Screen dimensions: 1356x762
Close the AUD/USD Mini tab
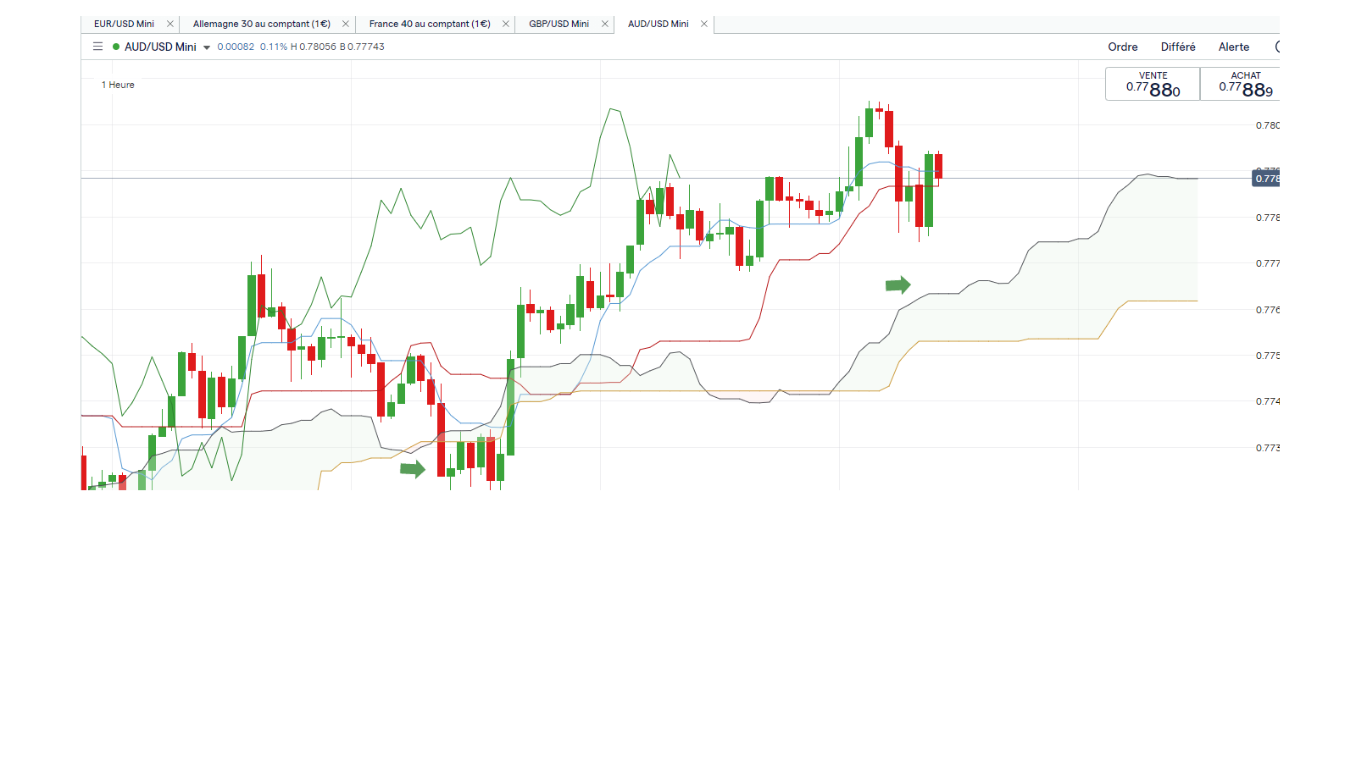[704, 24]
